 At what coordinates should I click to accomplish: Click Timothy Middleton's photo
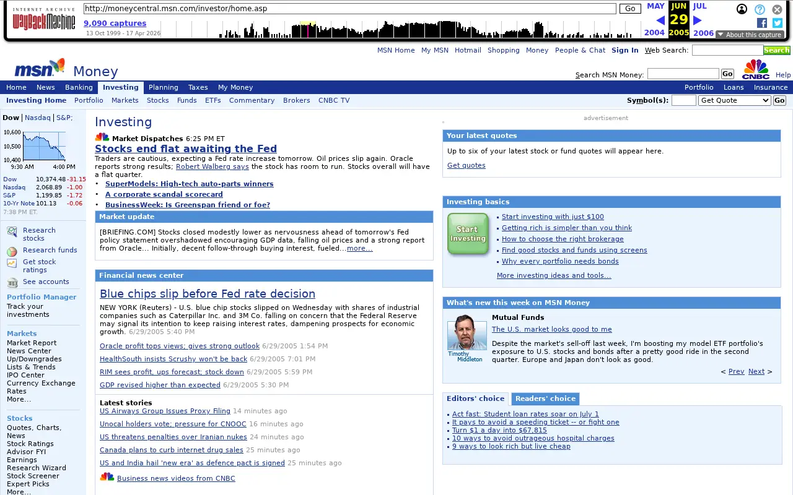point(467,332)
